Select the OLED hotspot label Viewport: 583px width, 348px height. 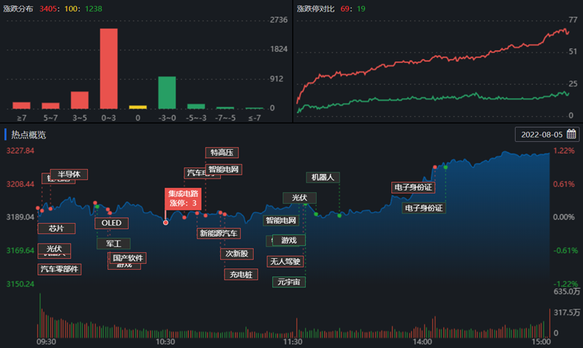(111, 223)
